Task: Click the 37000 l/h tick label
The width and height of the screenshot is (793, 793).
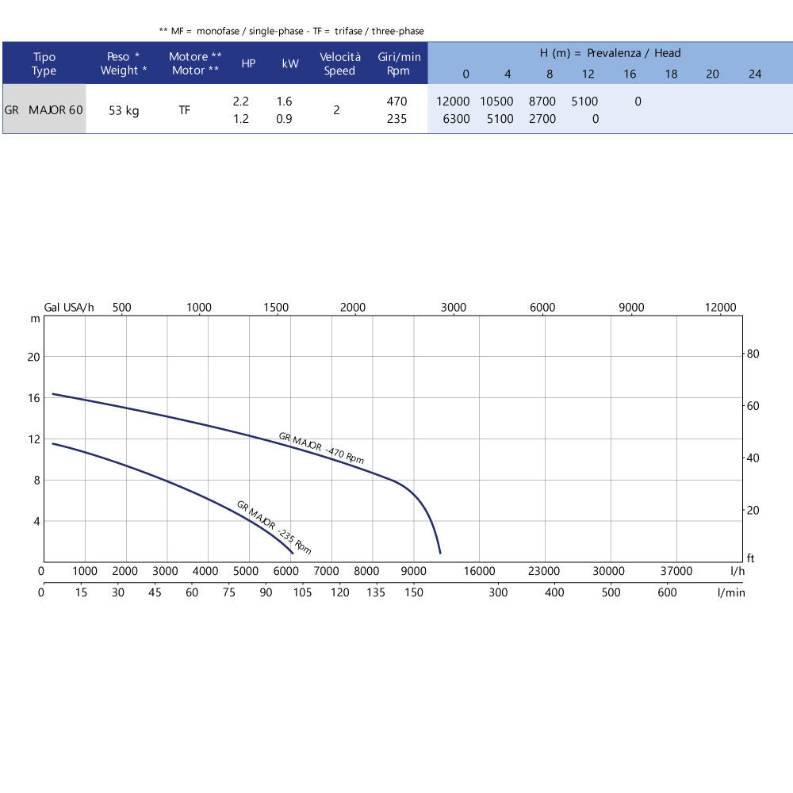Action: coord(676,571)
